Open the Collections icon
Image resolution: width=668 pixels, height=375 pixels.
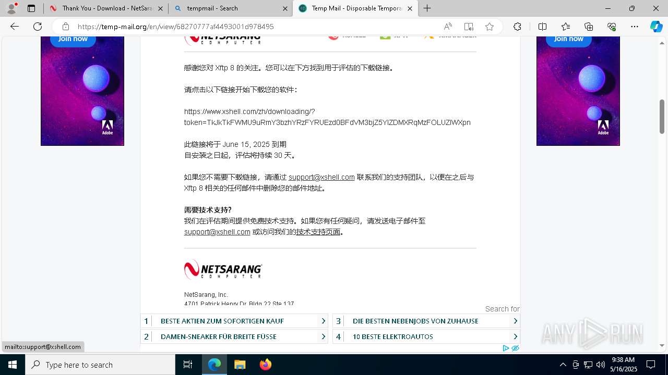click(x=589, y=27)
